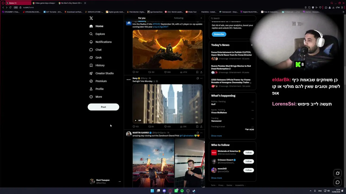Add a timeline tab with plus icon
This screenshot has width=346, height=194.
coord(201,18)
